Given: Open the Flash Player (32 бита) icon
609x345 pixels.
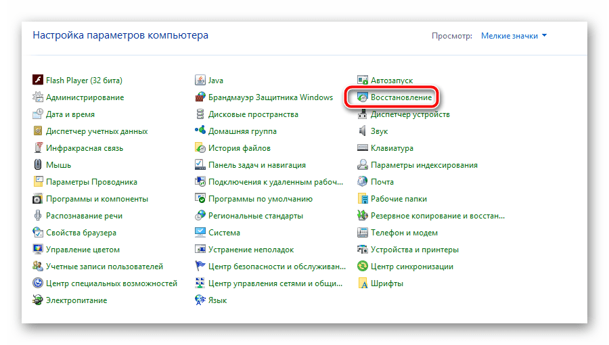Looking at the screenshot, I should pos(38,80).
